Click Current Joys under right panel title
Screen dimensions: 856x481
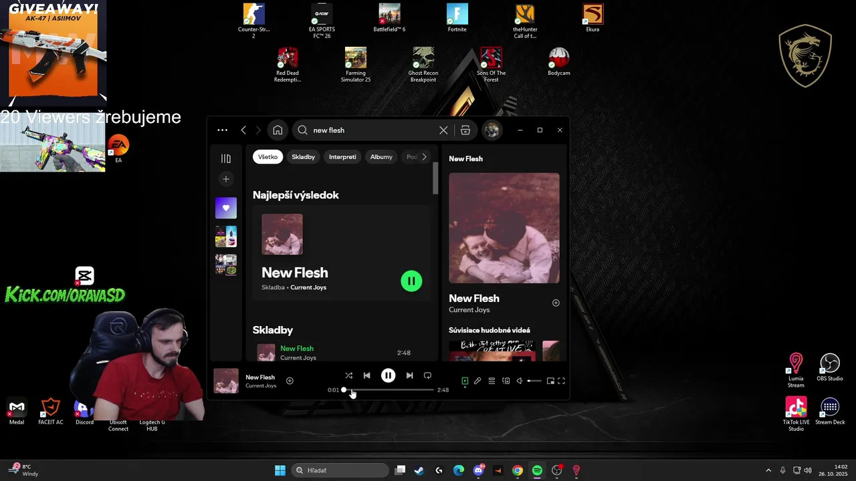[469, 310]
